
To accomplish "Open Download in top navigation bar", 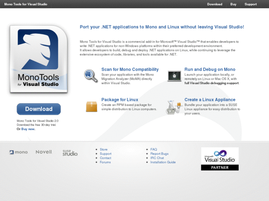I will pos(215,4).
